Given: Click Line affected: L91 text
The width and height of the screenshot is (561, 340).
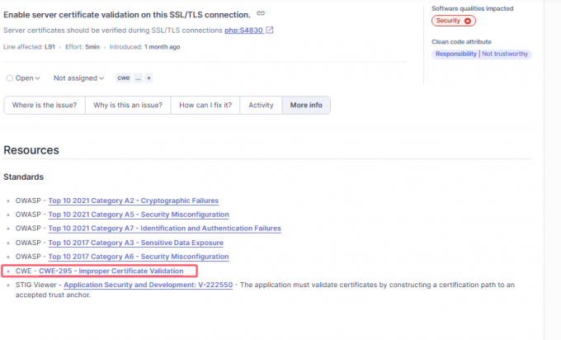Looking at the screenshot, I should coord(30,47).
